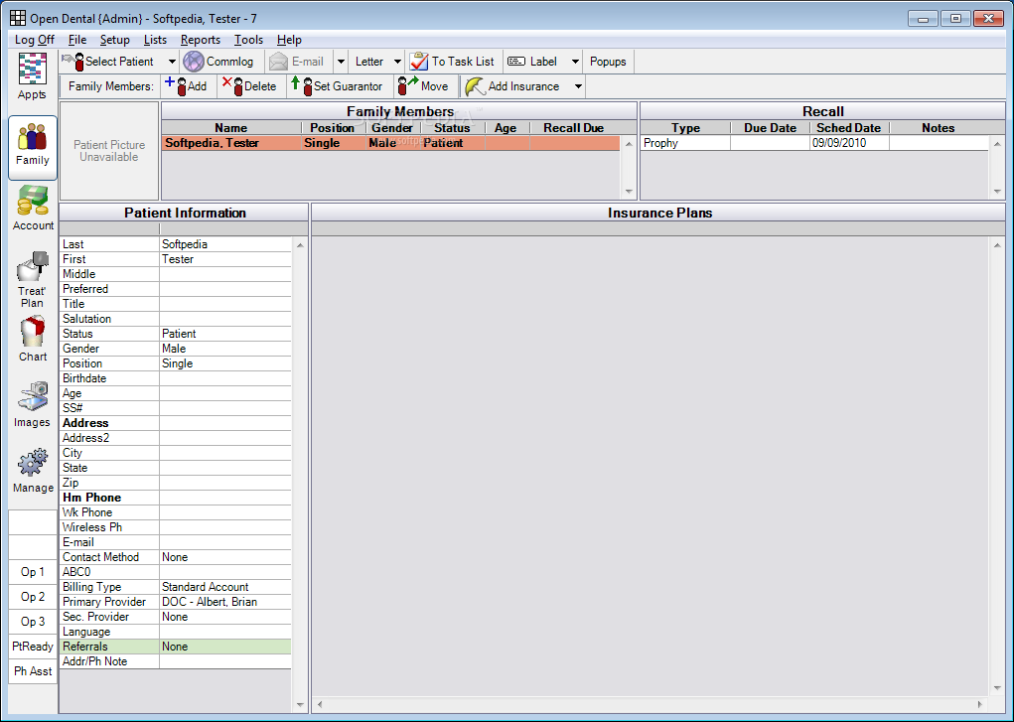This screenshot has height=722, width=1014.
Task: Click the Label printer icon
Action: coord(516,62)
